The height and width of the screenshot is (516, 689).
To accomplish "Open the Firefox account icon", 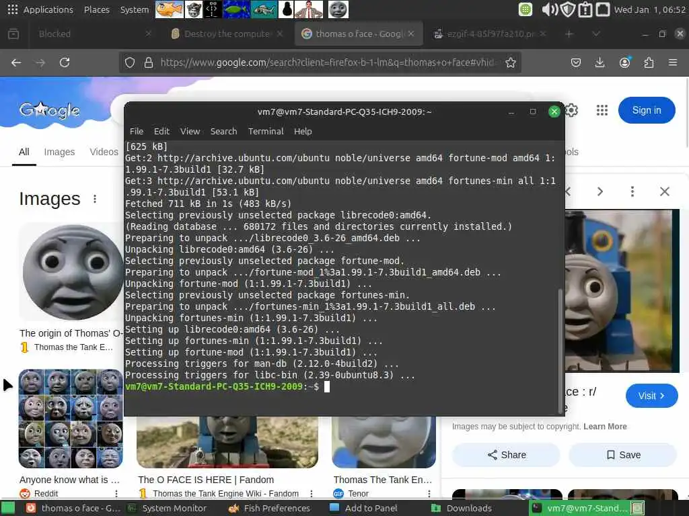I will (x=624, y=62).
